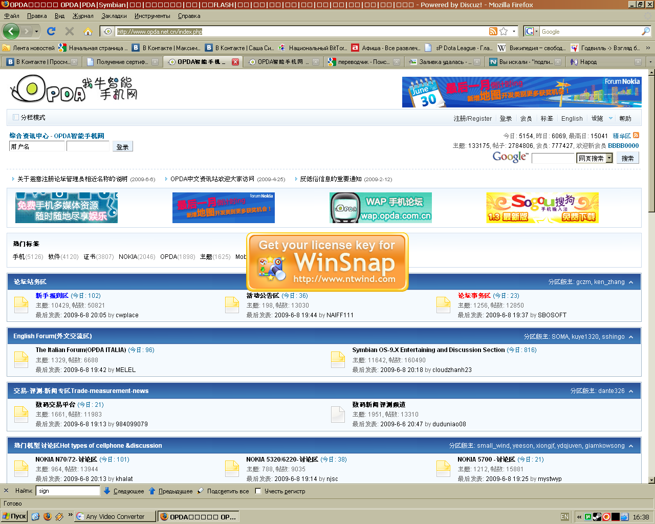
Task: Open the Правка menu
Action: click(x=37, y=16)
